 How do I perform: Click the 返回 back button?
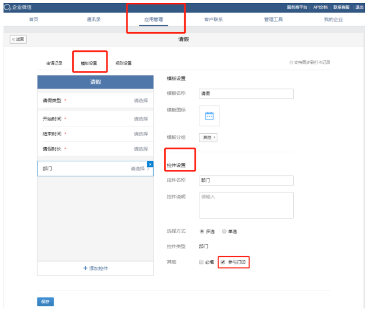[x=18, y=39]
